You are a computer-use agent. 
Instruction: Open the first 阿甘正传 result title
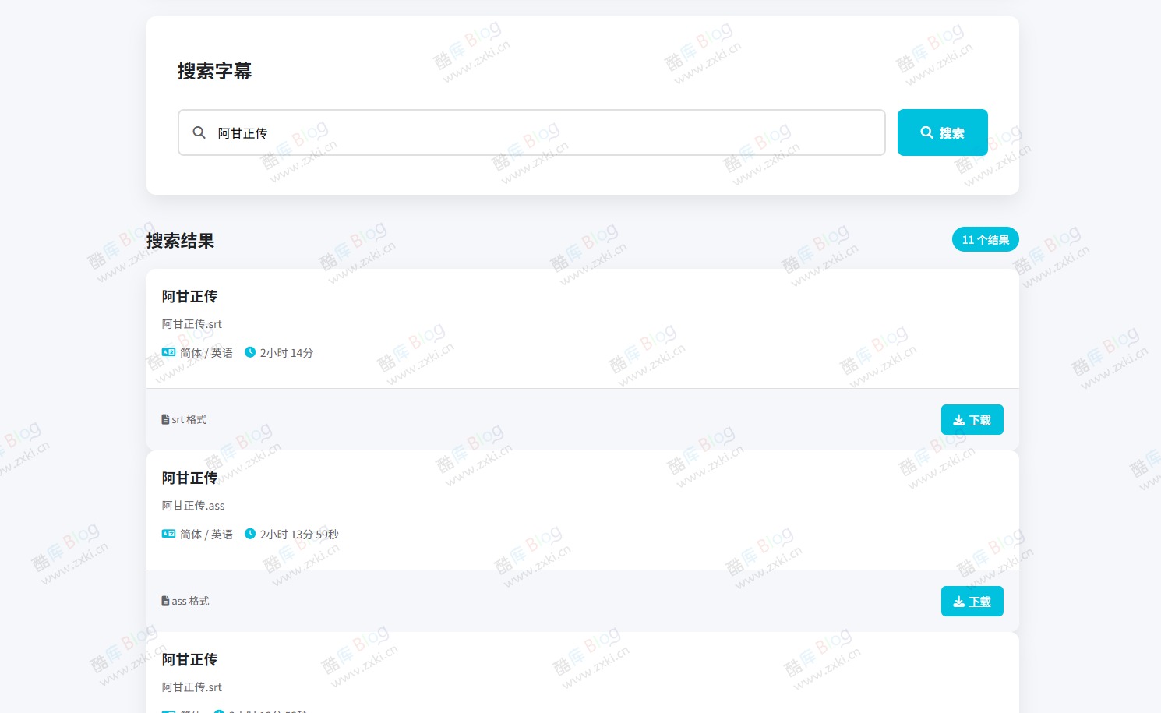(189, 296)
